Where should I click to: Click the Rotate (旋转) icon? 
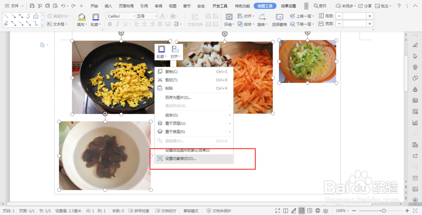262,17
